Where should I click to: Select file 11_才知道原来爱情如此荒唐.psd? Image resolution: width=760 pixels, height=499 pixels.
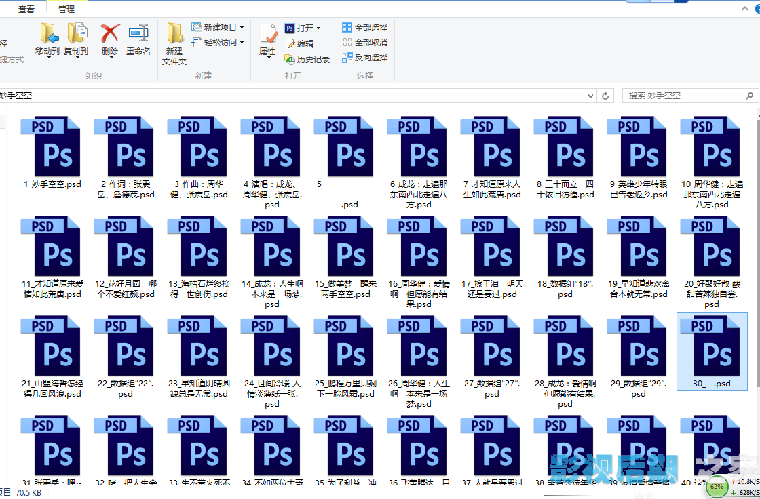click(52, 257)
